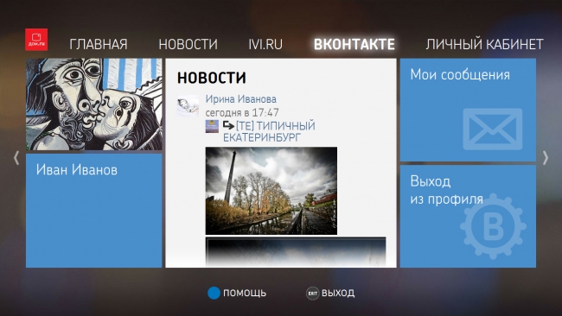562x316 pixels.
Task: Click Ирина Иванова's avatar thumbnail
Action: click(x=188, y=105)
